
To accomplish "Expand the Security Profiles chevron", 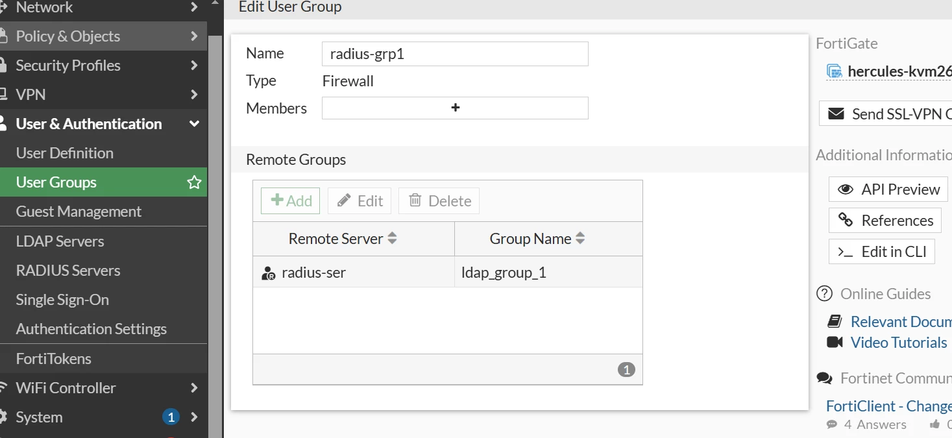I will (x=194, y=66).
